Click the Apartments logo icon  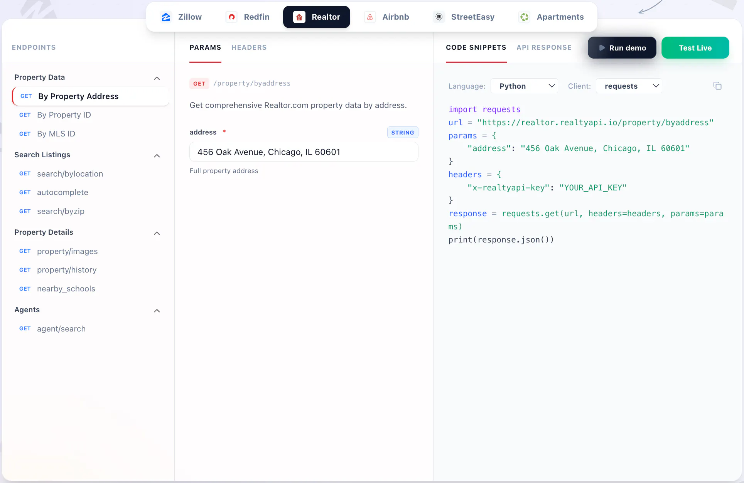(524, 17)
